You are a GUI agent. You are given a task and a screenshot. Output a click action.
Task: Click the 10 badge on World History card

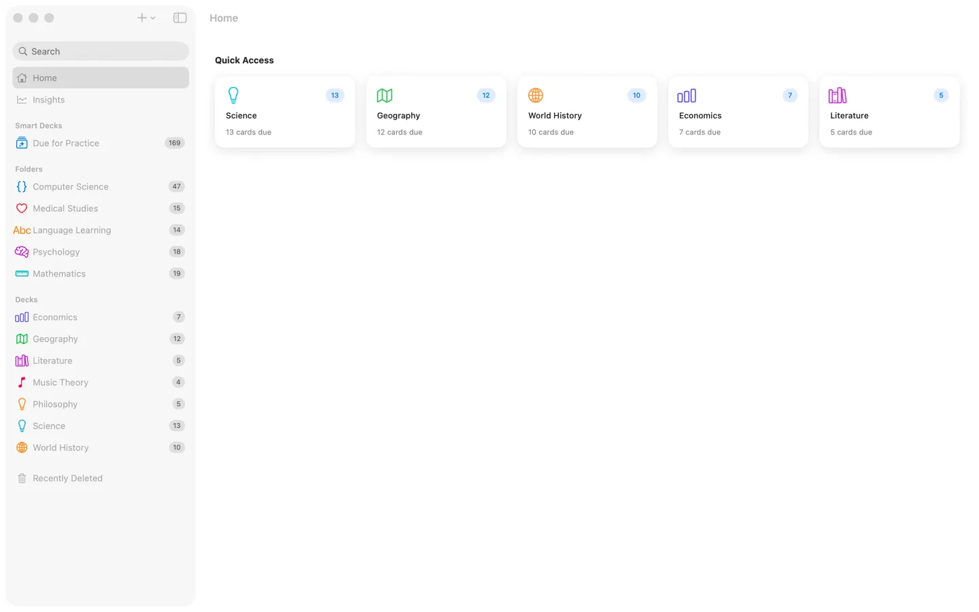[x=637, y=95]
